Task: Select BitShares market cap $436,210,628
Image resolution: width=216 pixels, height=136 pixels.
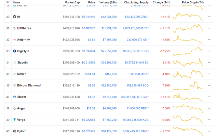Action: (x=71, y=28)
